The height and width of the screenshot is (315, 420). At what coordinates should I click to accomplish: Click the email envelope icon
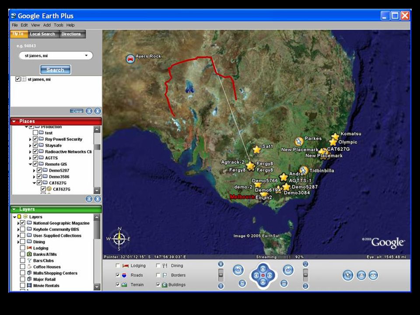point(373,275)
